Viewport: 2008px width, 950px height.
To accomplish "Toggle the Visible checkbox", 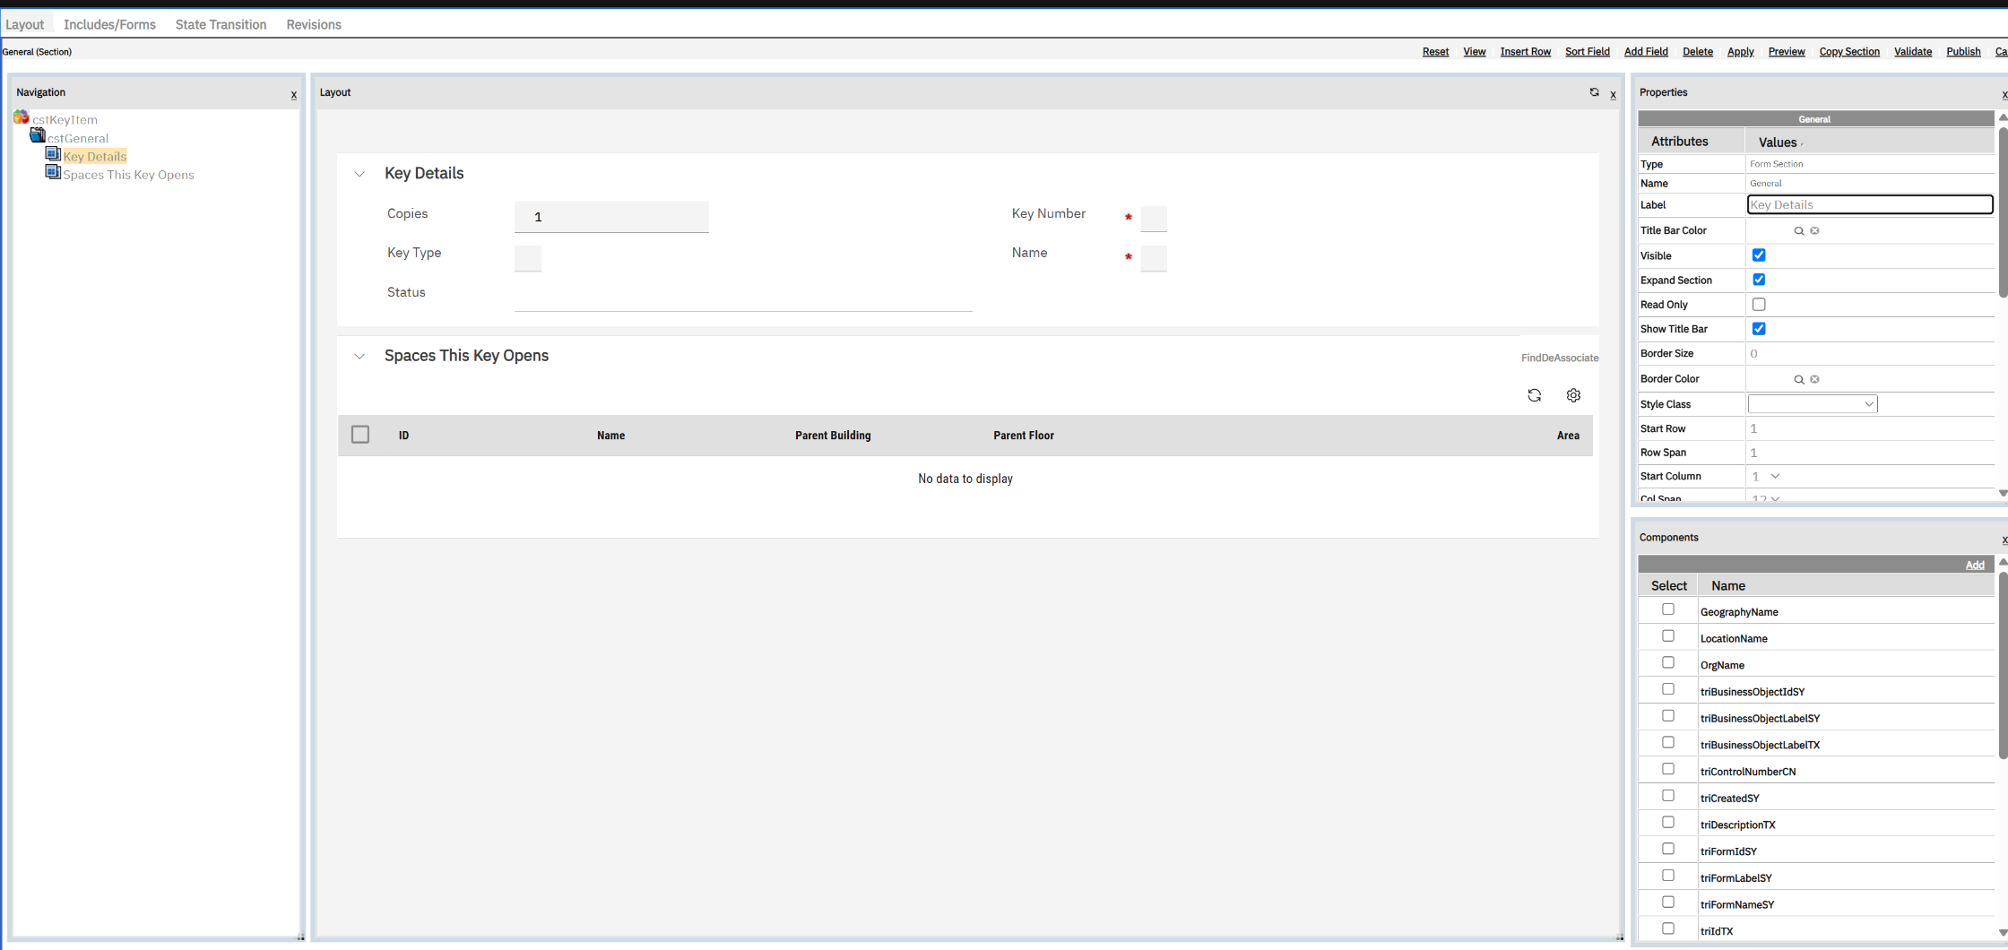I will pos(1759,255).
